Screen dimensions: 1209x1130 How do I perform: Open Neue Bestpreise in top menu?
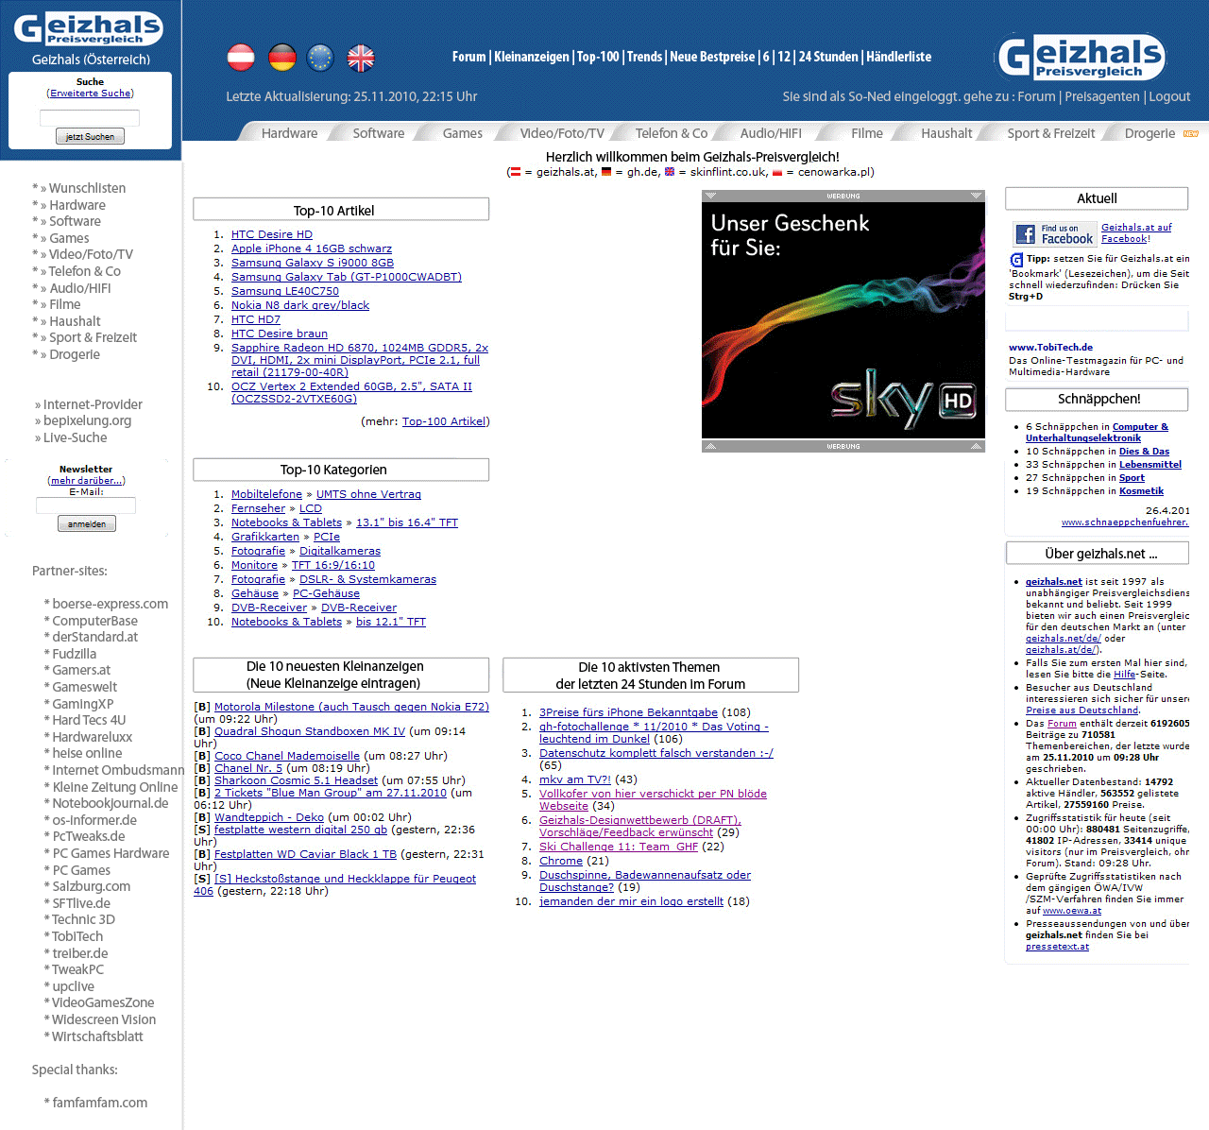point(712,57)
